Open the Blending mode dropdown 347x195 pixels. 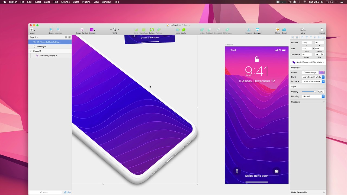[313, 96]
